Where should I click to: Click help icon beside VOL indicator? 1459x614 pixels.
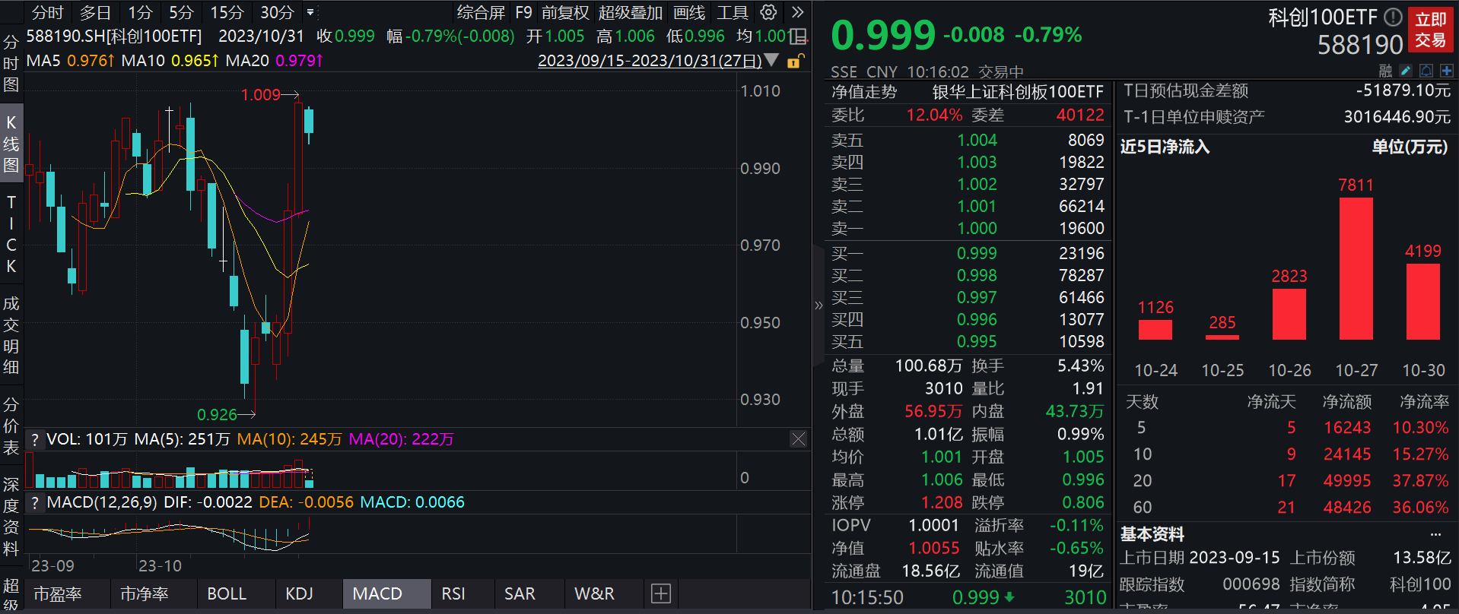[x=34, y=439]
